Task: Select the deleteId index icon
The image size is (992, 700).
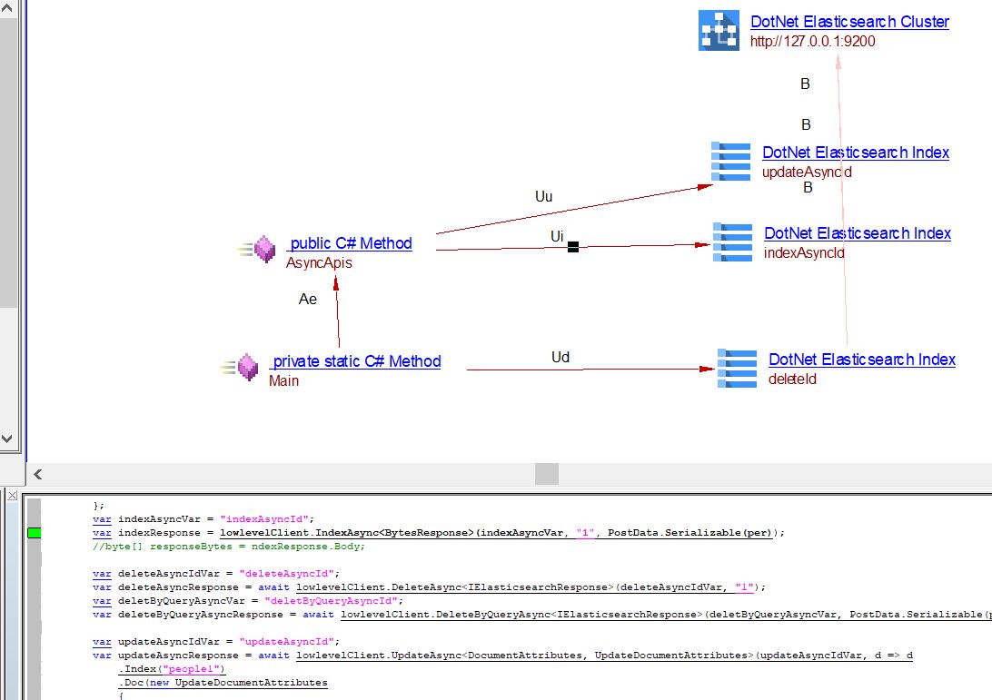Action: coord(737,368)
